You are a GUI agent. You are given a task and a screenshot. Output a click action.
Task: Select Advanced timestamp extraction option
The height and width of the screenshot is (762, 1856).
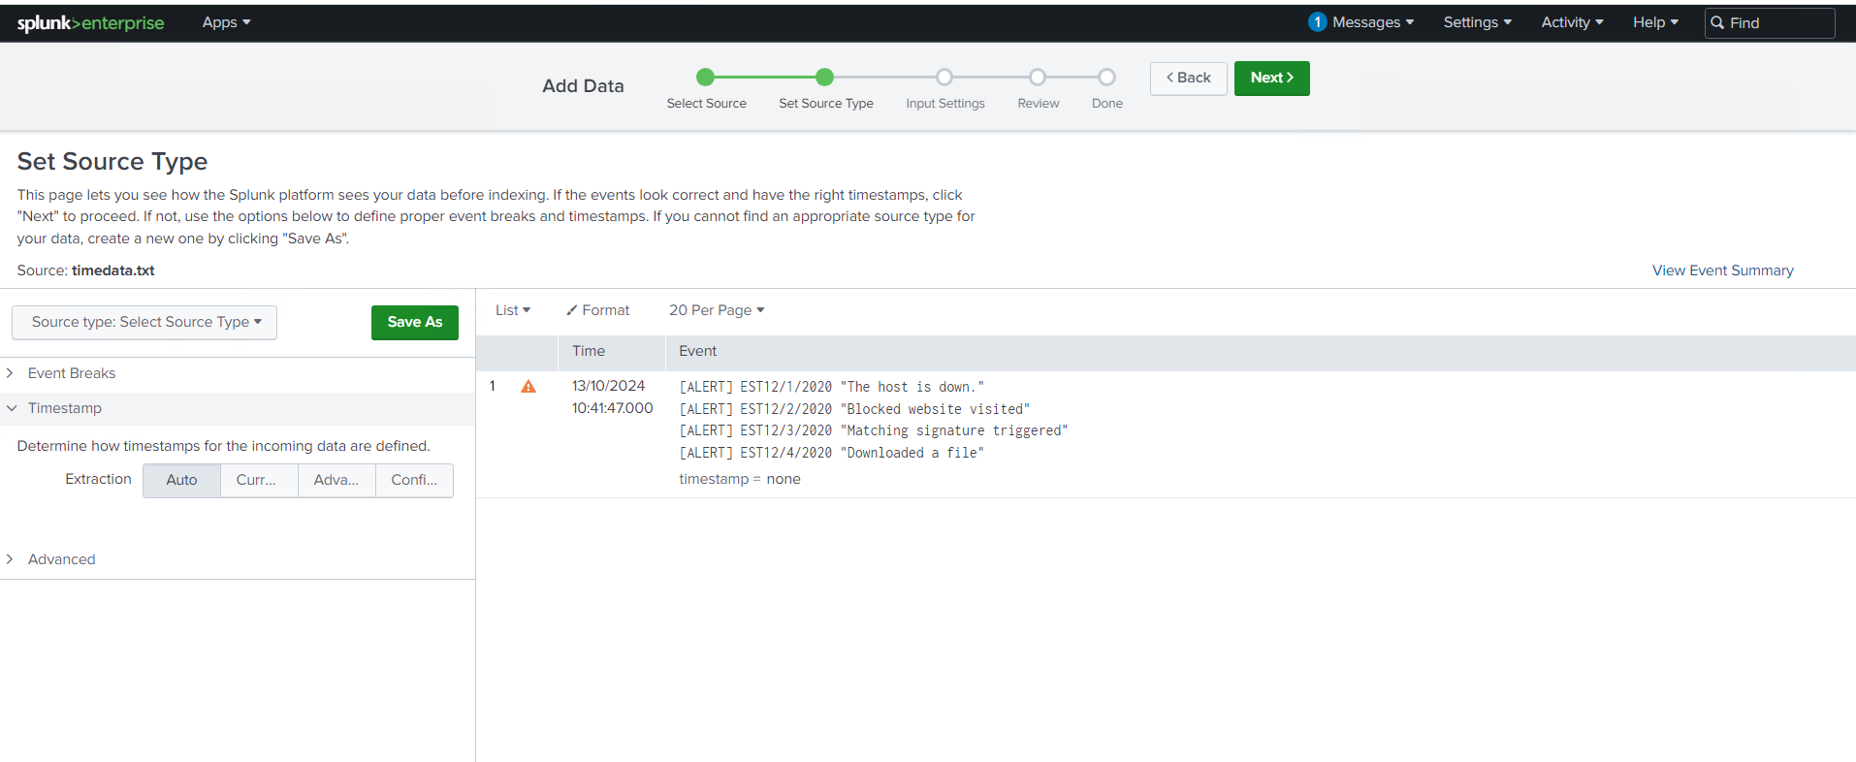tap(336, 480)
